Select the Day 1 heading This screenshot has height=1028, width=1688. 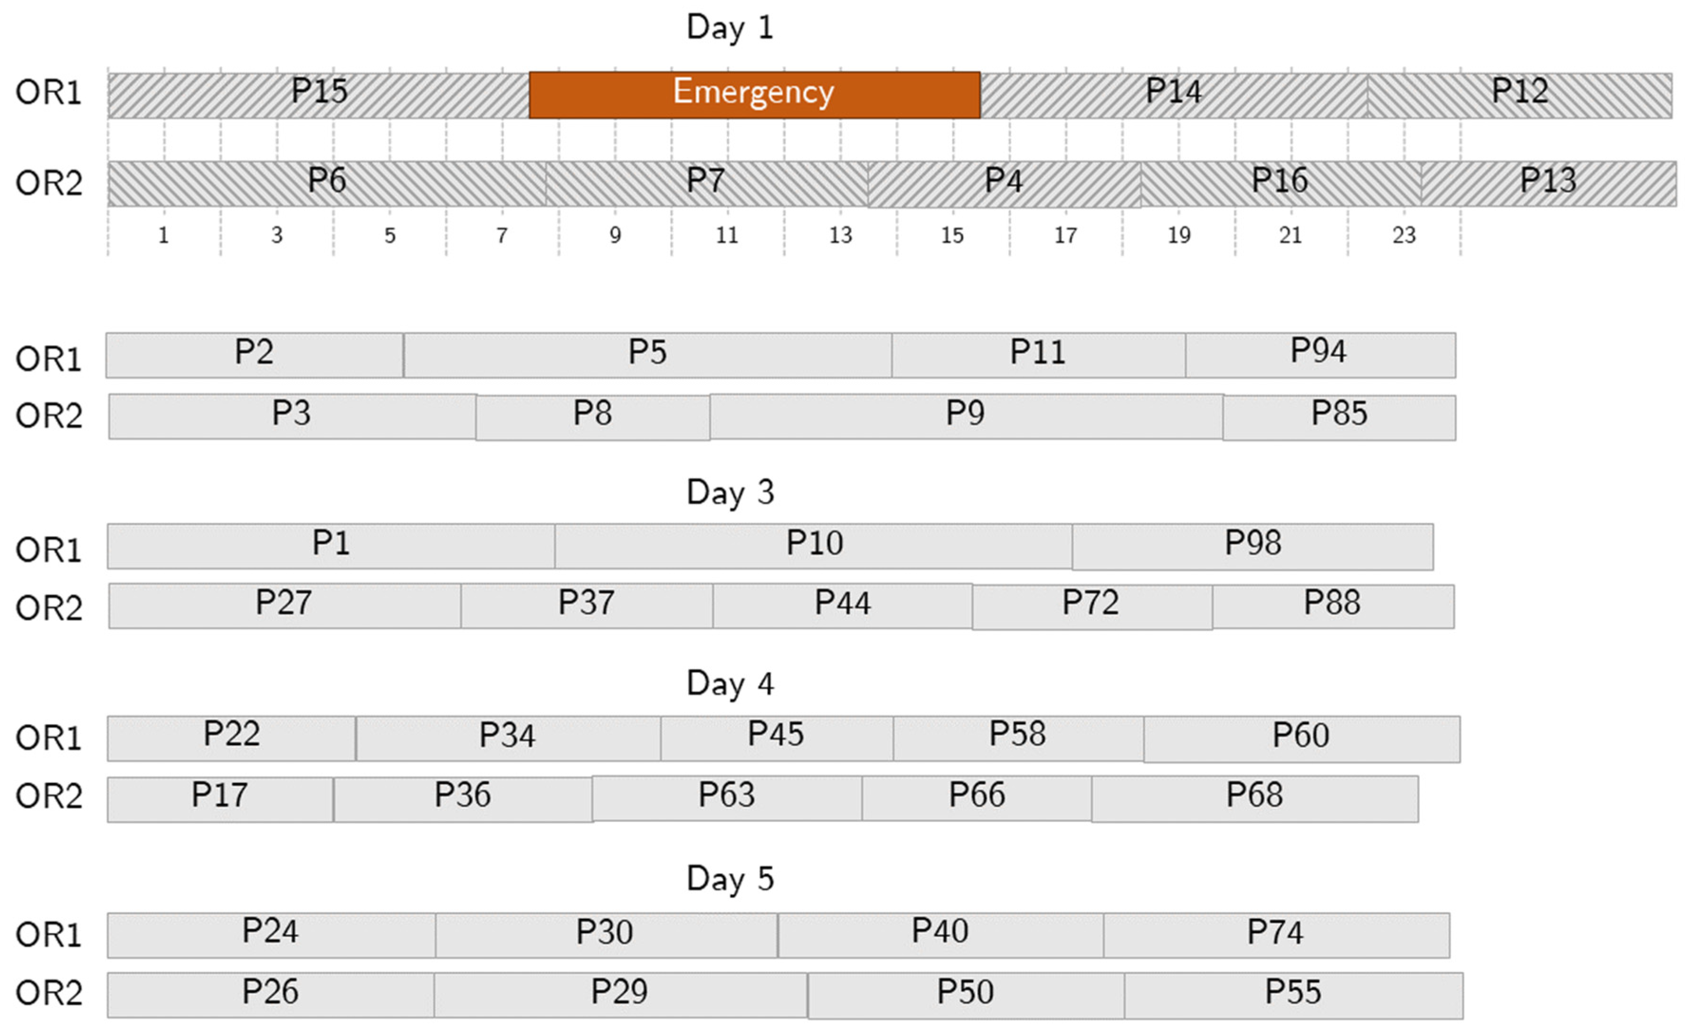pyautogui.click(x=730, y=28)
